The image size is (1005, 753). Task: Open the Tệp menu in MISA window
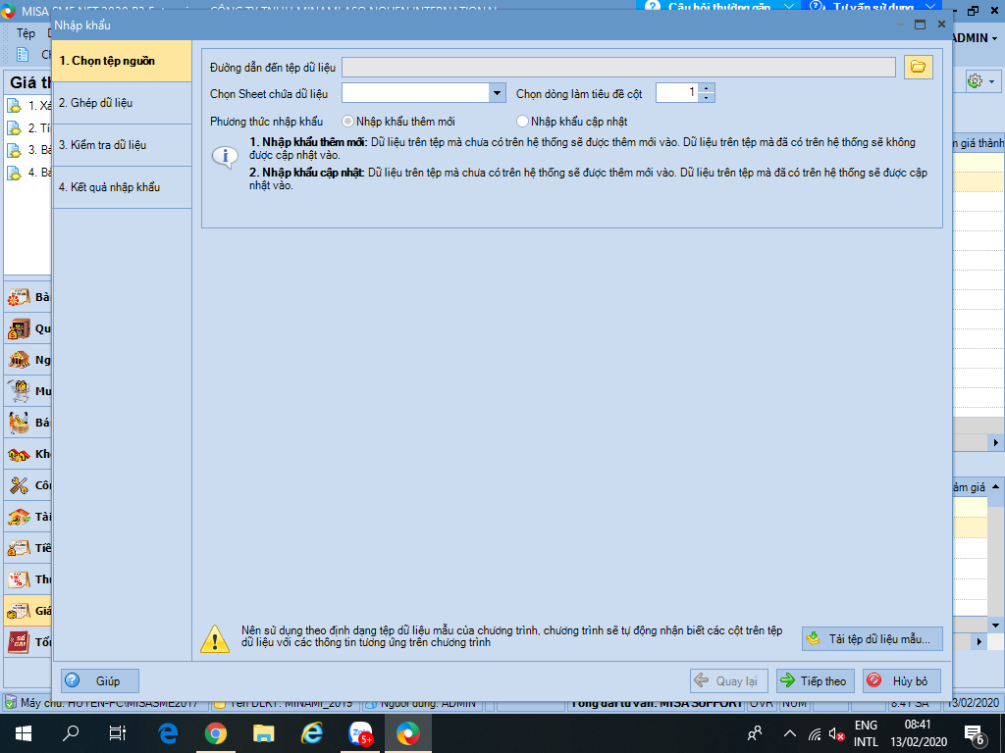(x=26, y=33)
